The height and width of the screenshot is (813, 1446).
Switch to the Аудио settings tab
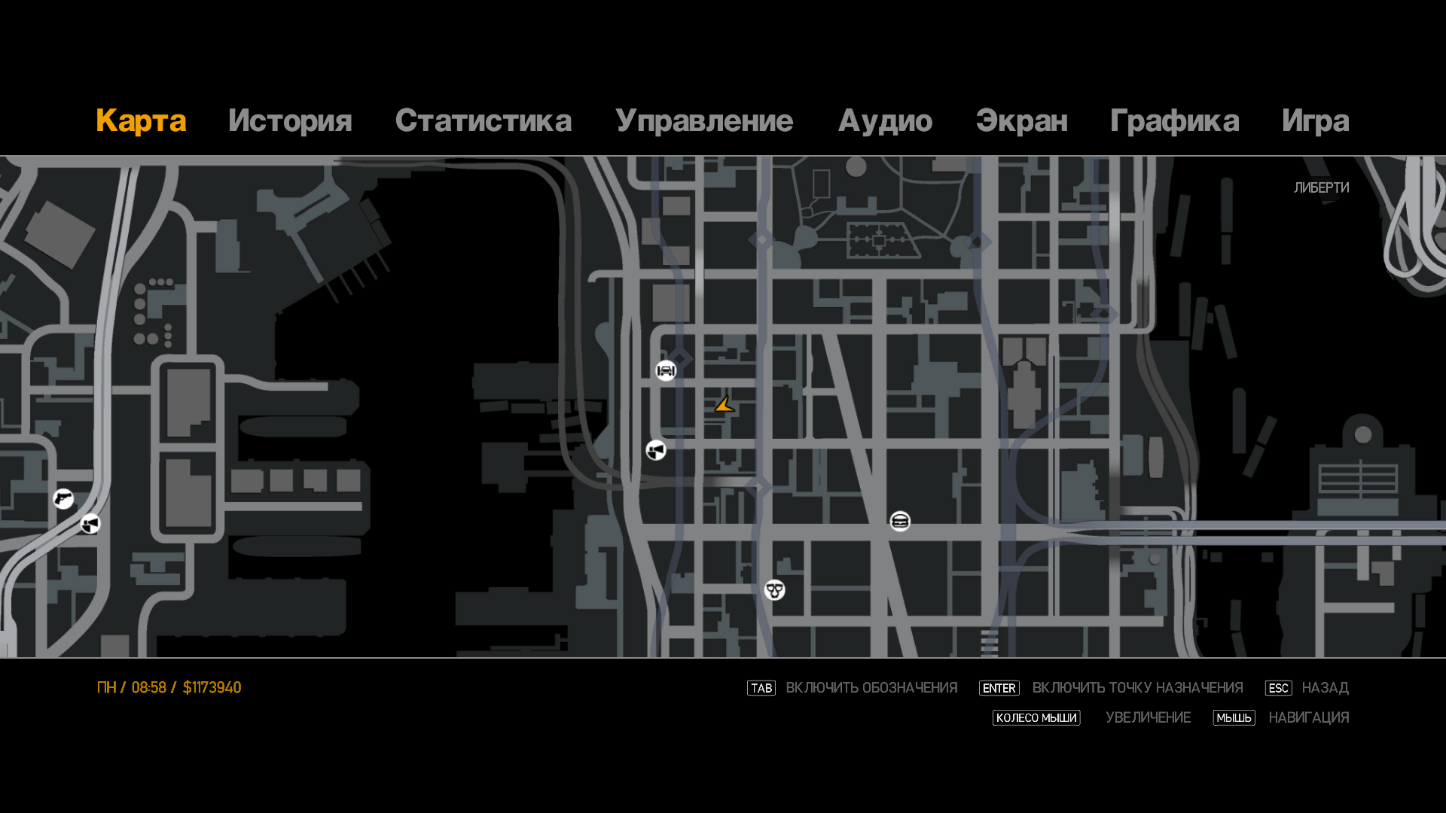tap(885, 120)
